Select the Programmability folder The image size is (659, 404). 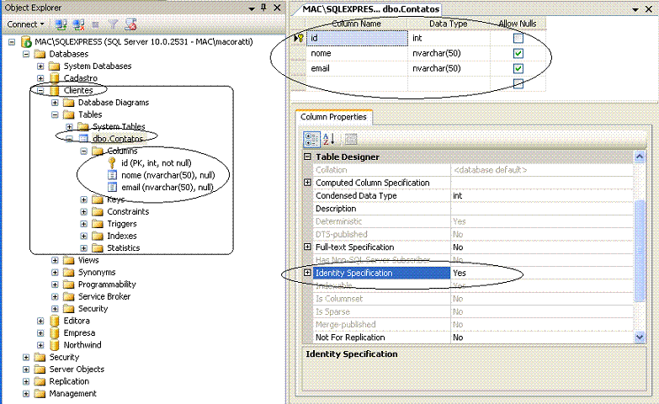107,284
